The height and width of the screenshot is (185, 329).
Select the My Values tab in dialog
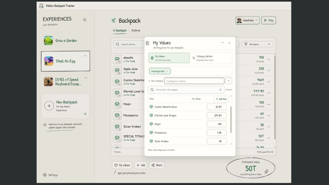[169, 58]
